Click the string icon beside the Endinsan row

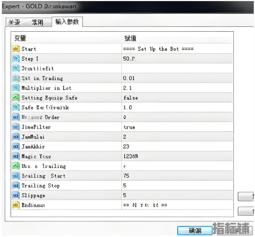coord(16,205)
